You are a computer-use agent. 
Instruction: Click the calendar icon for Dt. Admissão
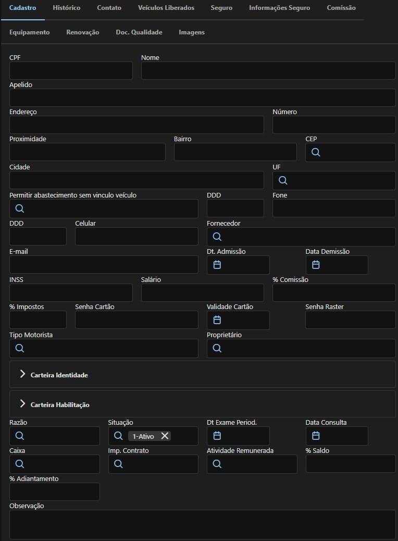click(217, 265)
